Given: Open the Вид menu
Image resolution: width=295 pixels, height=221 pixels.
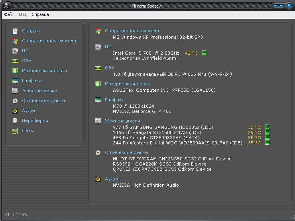Looking at the screenshot, I should click(x=23, y=14).
